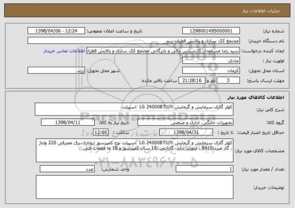The height and width of the screenshot is (208, 295).
Task: Click the general description box with LG 24000BTU/h
Action: tap(134, 109)
